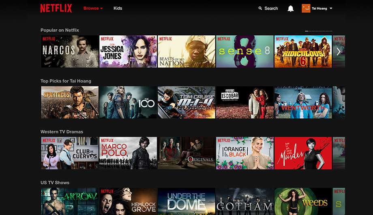Click the Netflix logo

56,8
